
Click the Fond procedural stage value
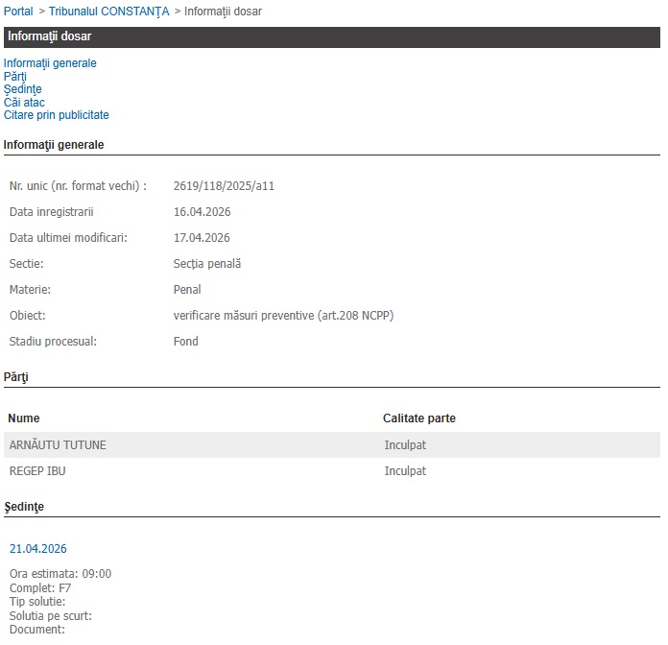186,341
